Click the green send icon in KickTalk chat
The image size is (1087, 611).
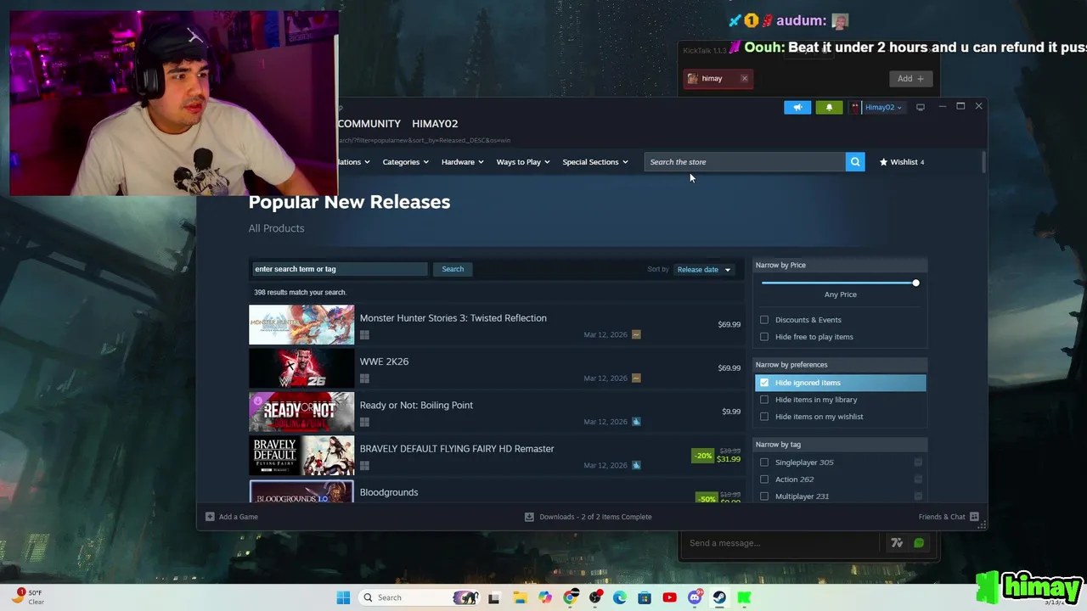click(x=919, y=543)
